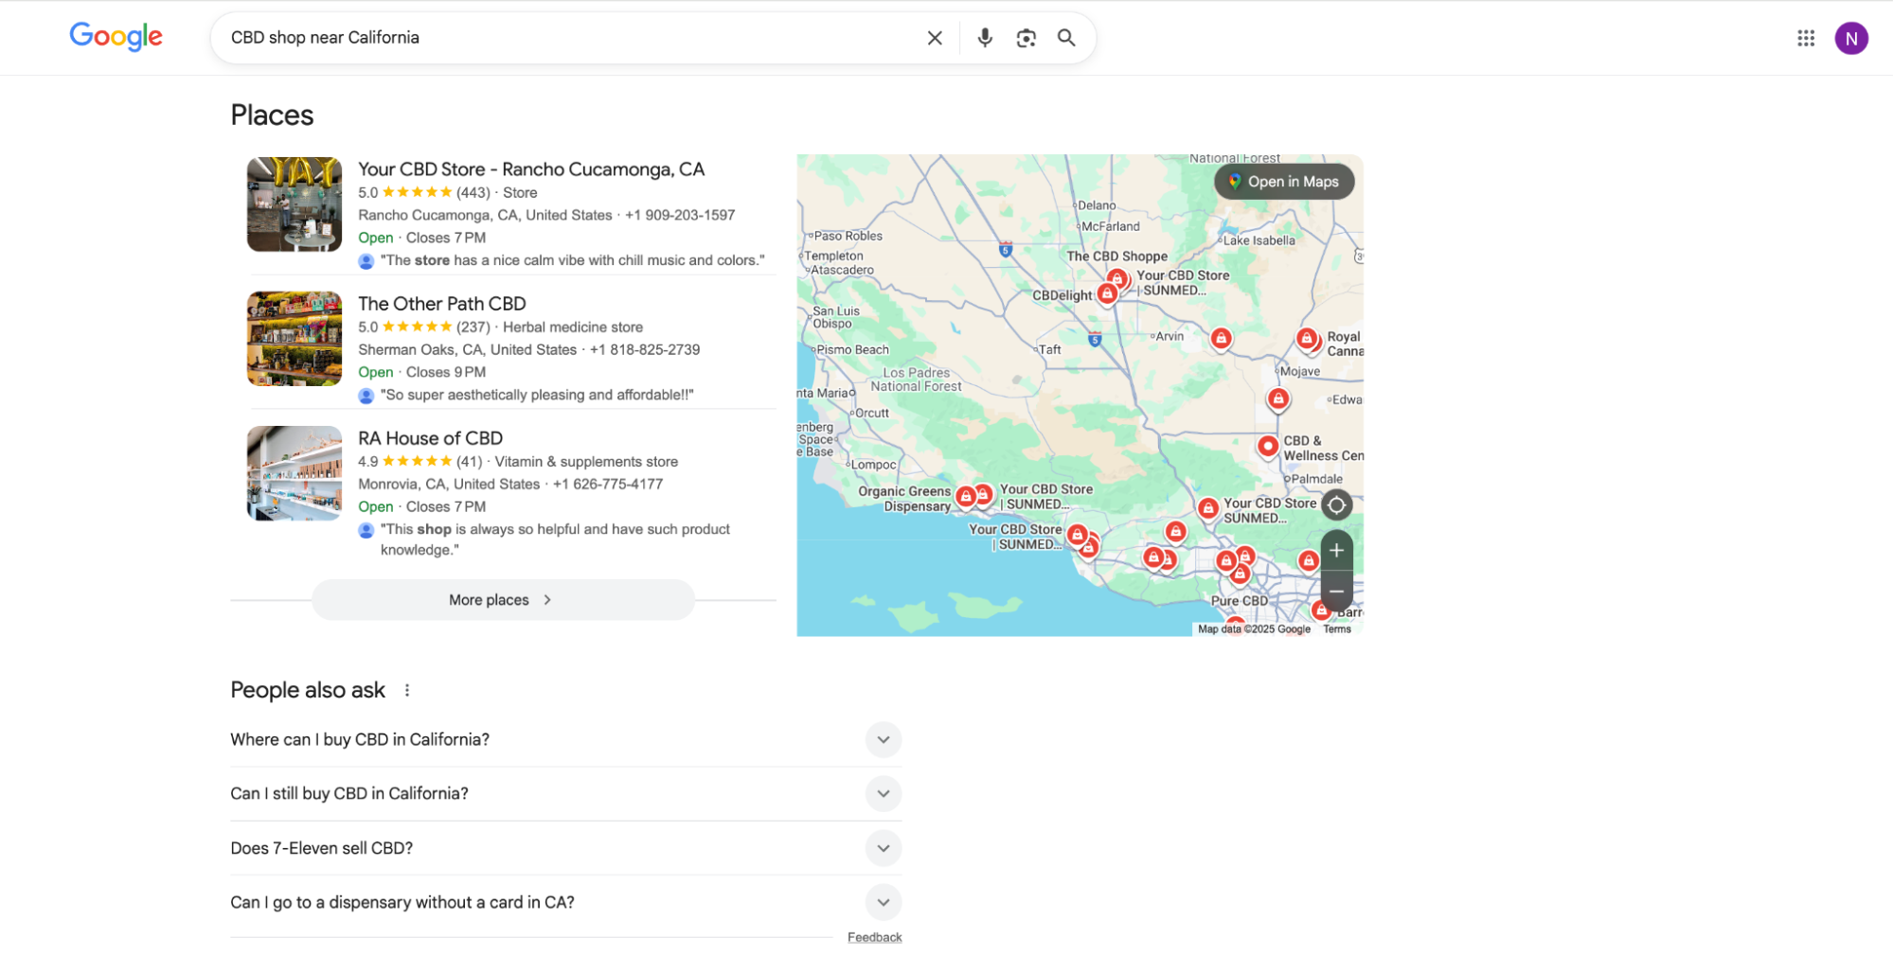The width and height of the screenshot is (1893, 972).
Task: Expand "Can I still buy CBD in California?"
Action: click(x=883, y=793)
